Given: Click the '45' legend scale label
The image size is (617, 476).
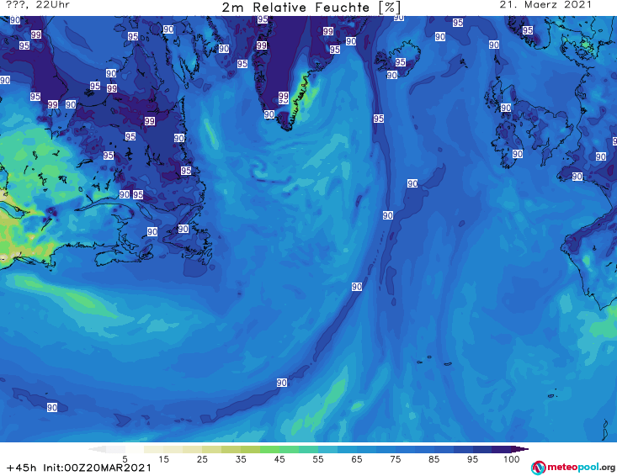Looking at the screenshot, I should (x=279, y=459).
